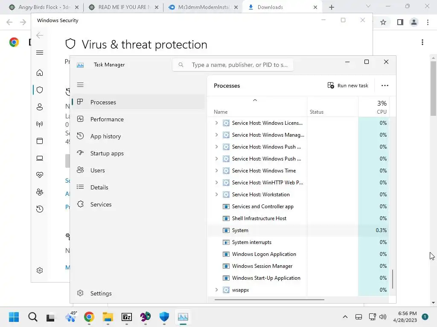437x327 pixels.
Task: Open Windows Security hamburger menu
Action: coord(40,52)
